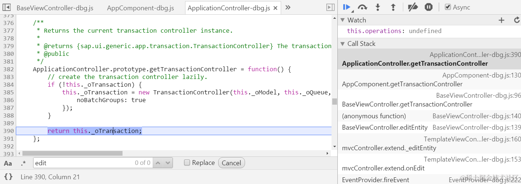Image resolution: width=521 pixels, height=184 pixels.
Task: Enable the Replace checkbox
Action: 187,163
